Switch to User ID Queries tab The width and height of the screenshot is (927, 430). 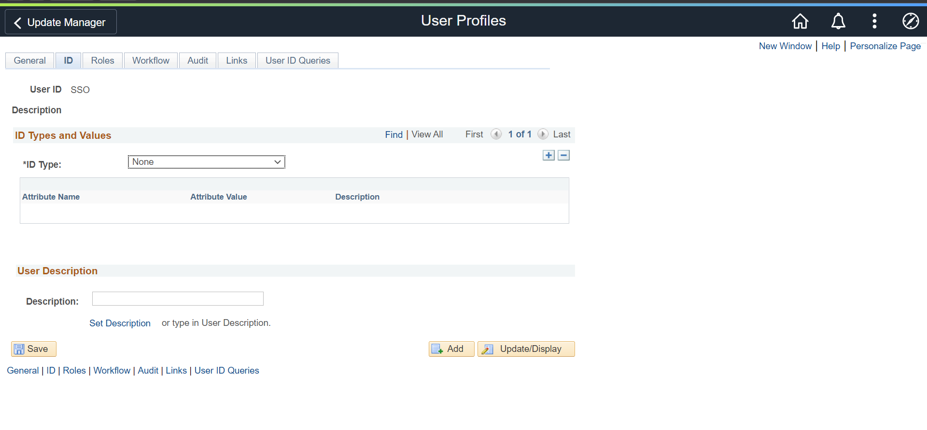[298, 61]
